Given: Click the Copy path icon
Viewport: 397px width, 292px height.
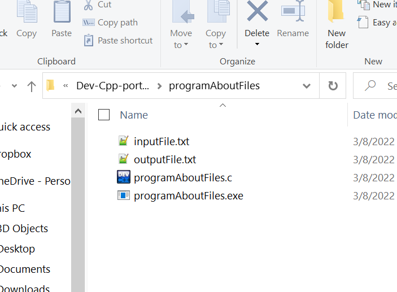Looking at the screenshot, I should [x=89, y=23].
